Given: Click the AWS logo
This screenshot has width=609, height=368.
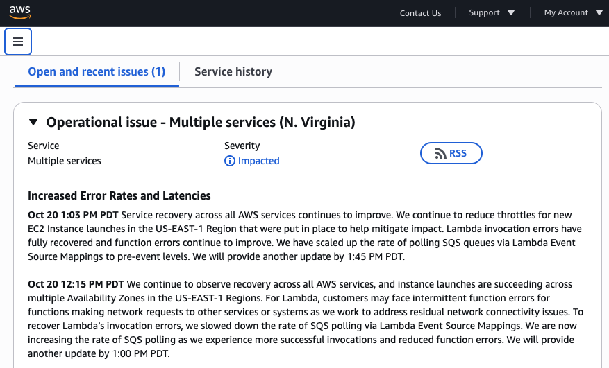Looking at the screenshot, I should (x=20, y=12).
